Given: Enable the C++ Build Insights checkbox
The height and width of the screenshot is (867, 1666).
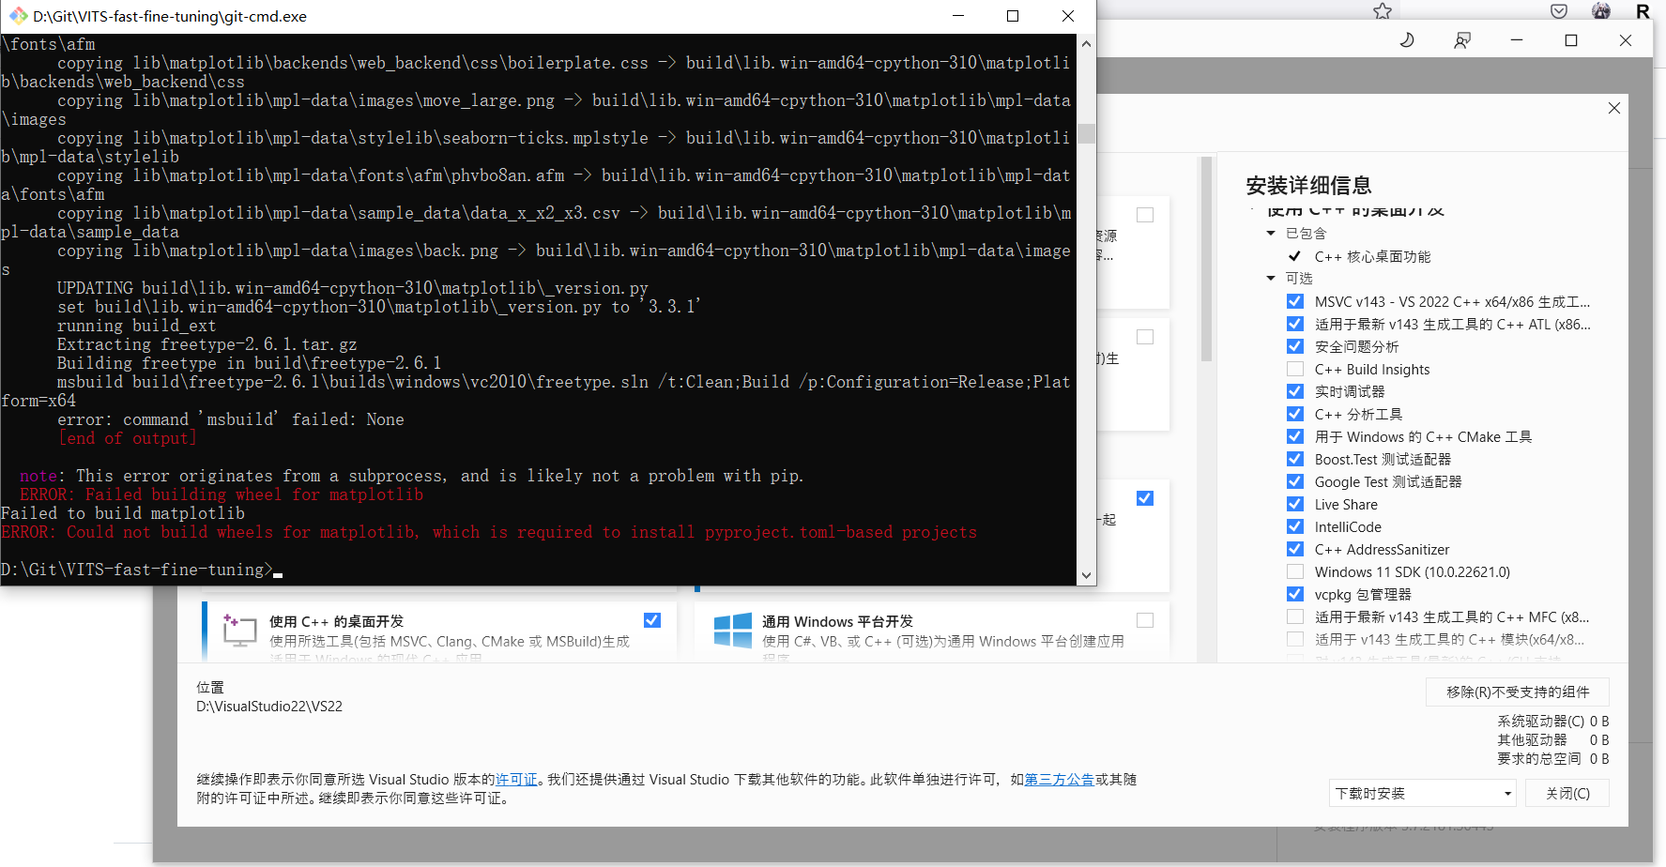Looking at the screenshot, I should (1294, 368).
